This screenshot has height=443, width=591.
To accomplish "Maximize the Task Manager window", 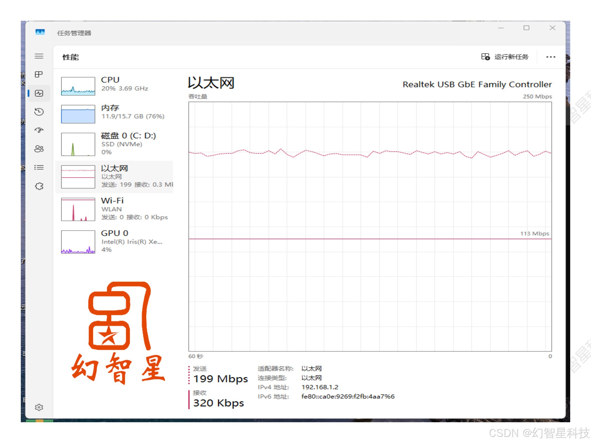I will click(526, 28).
